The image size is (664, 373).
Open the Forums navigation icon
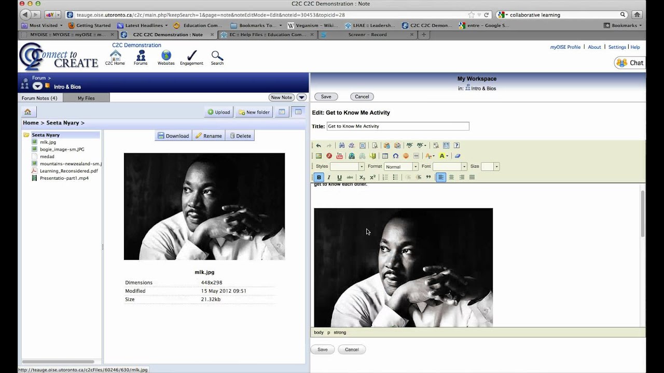click(141, 58)
